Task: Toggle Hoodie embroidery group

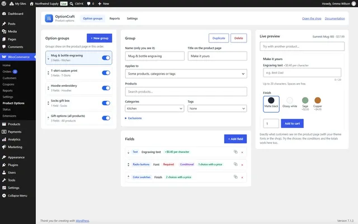Action: 106,88
